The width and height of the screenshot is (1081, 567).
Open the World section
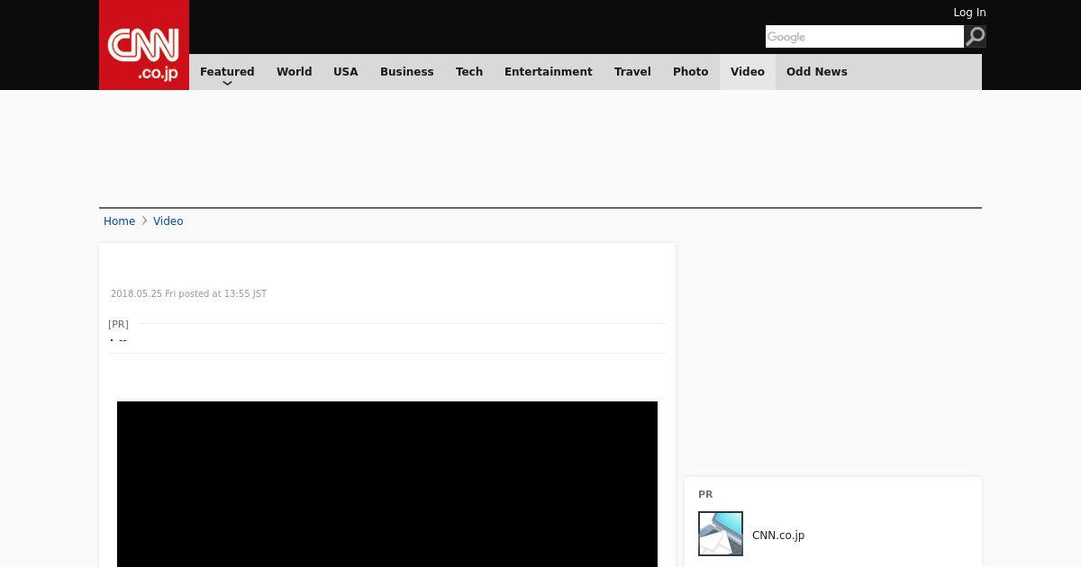[294, 72]
